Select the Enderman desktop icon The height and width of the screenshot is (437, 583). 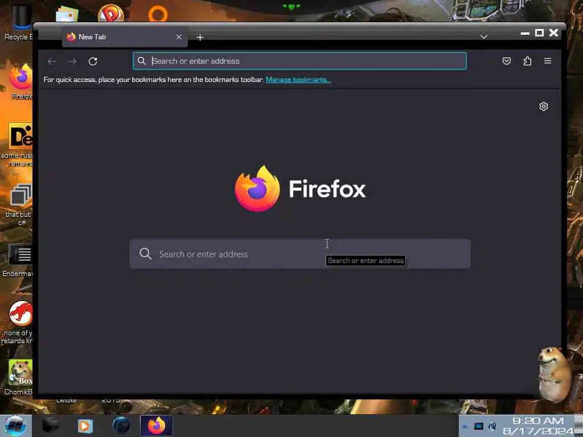pos(18,261)
